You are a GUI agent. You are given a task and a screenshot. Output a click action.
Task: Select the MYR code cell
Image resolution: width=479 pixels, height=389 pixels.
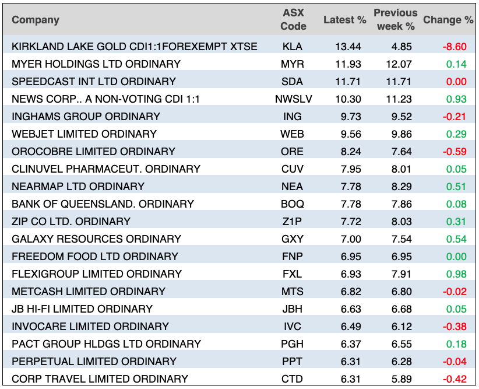[x=293, y=64]
